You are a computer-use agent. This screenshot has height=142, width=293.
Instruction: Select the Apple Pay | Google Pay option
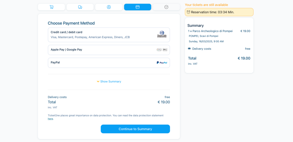[109, 50]
